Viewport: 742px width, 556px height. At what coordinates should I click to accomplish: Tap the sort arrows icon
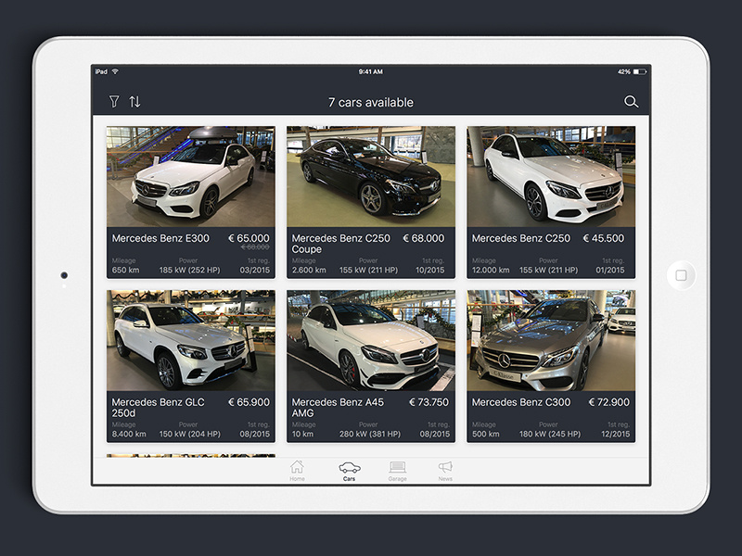134,102
